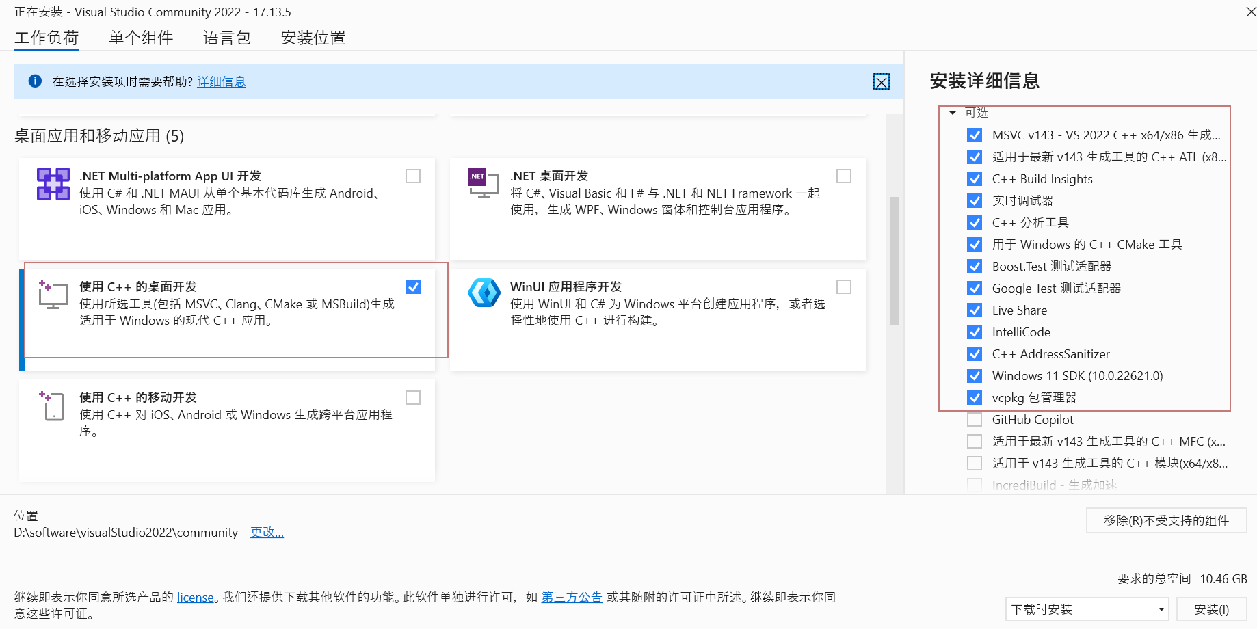Check the WinUI 应用程序开发 workload

(x=844, y=287)
